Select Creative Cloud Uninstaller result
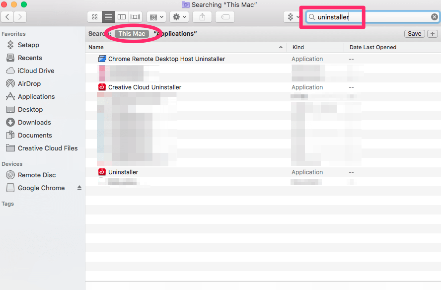Viewport: 441px width, 290px height. pos(263,87)
